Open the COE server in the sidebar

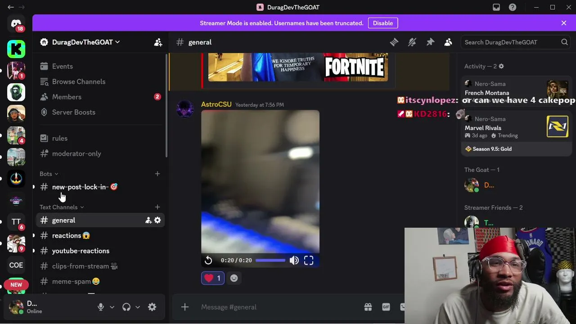pyautogui.click(x=16, y=265)
